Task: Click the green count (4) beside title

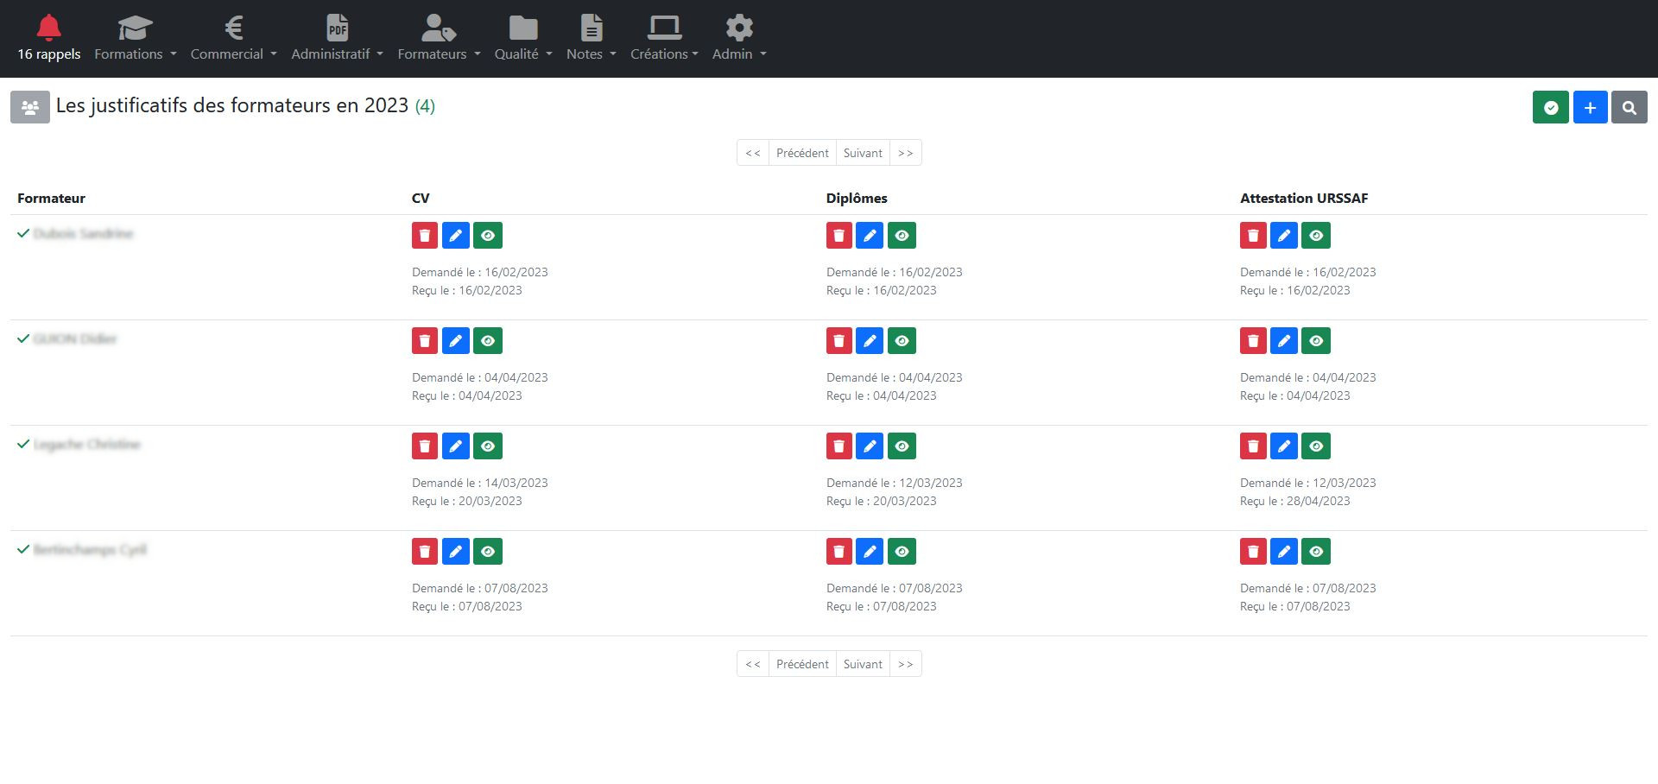Action: coord(425,106)
